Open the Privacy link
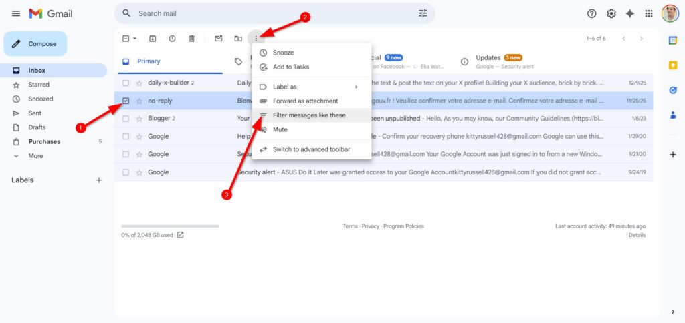 tap(371, 226)
